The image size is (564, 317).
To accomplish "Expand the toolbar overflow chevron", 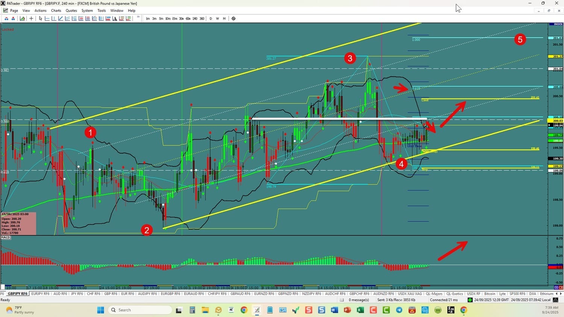I will pos(138,17).
